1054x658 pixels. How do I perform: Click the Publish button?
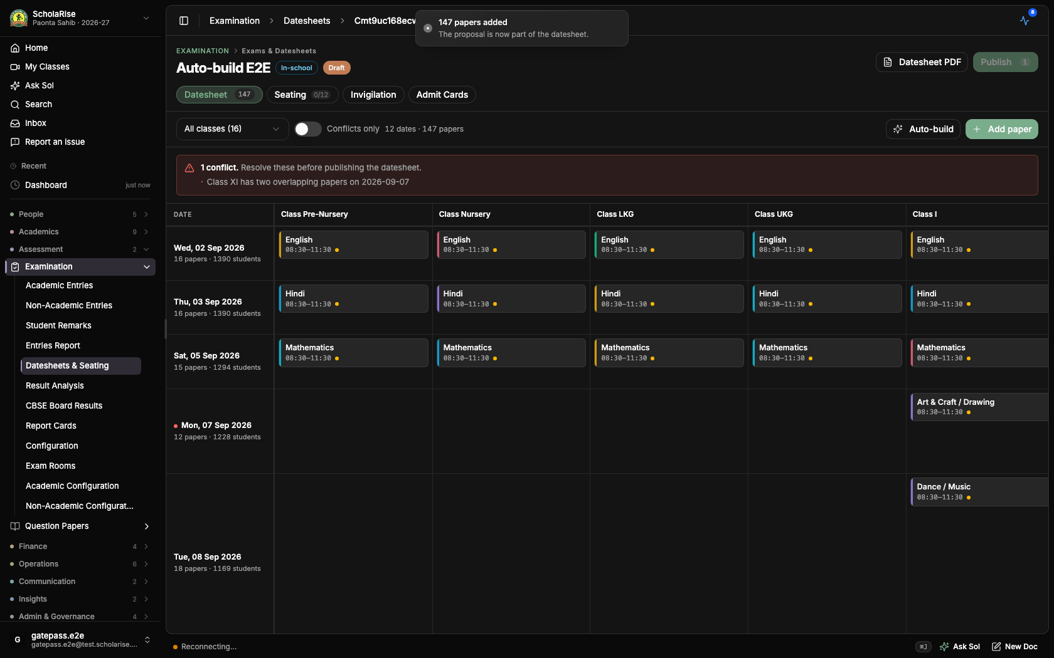1005,62
